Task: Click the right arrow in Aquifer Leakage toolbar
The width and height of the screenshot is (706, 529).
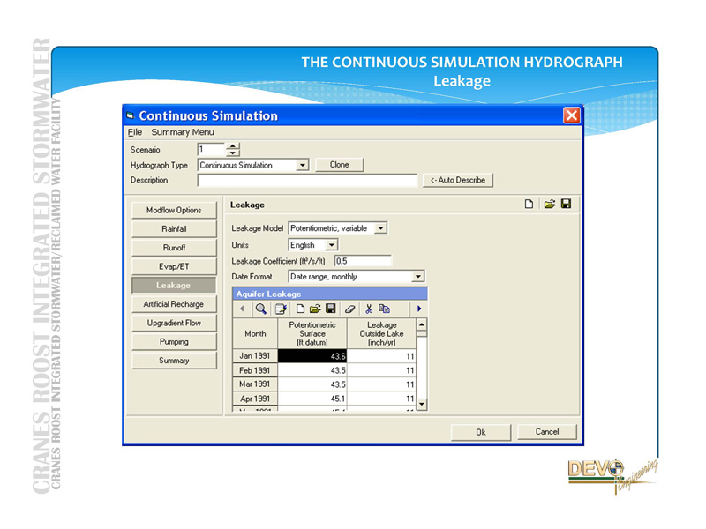Action: coord(419,309)
